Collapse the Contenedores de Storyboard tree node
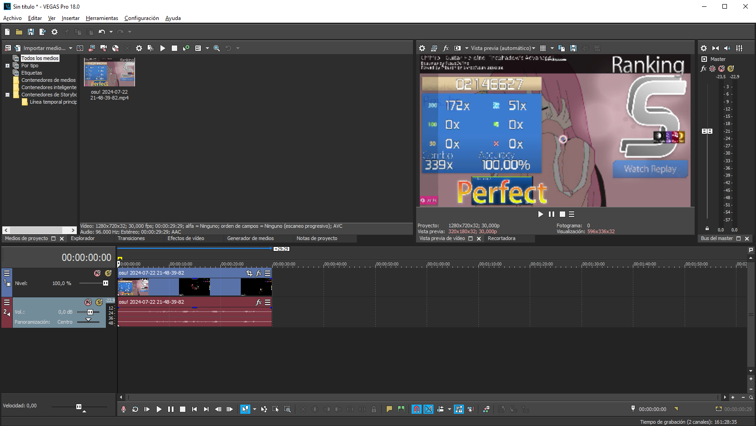Screen dimensions: 756x426 [7, 95]
